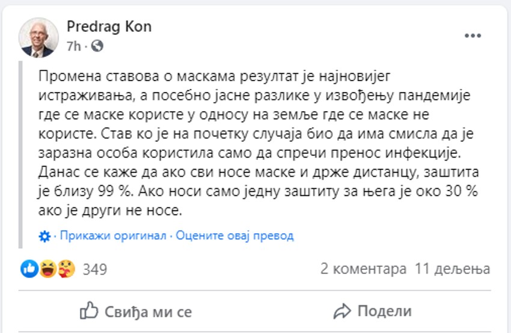Click the Care hugging-heart reaction icon
This screenshot has width=511, height=333.
coord(65,269)
